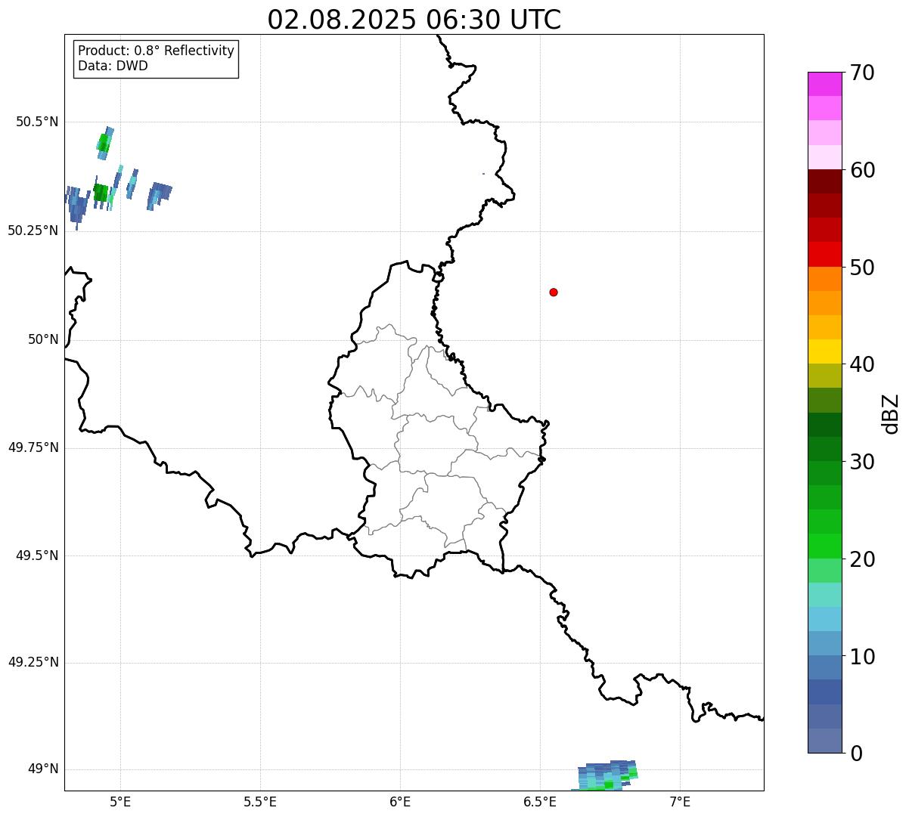Image resolution: width=909 pixels, height=817 pixels.
Task: Click the 49°N latitude label
Action: [x=43, y=769]
